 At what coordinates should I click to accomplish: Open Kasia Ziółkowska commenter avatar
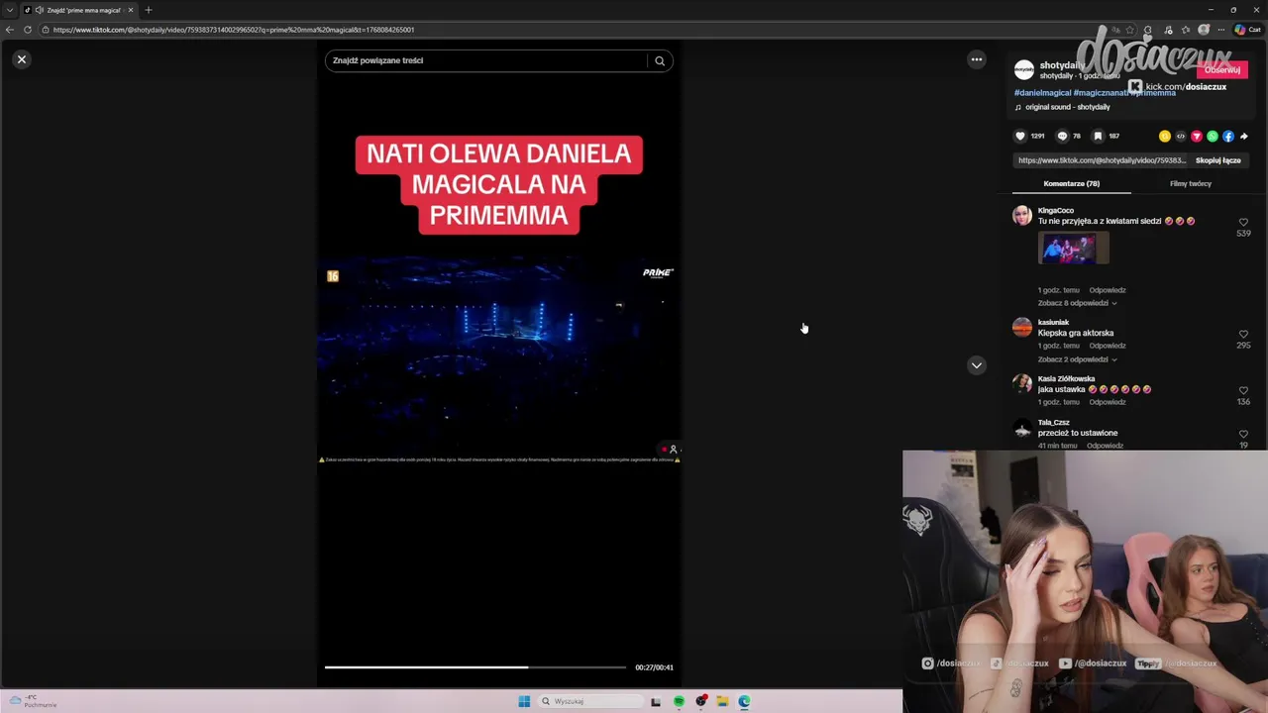coord(1022,384)
